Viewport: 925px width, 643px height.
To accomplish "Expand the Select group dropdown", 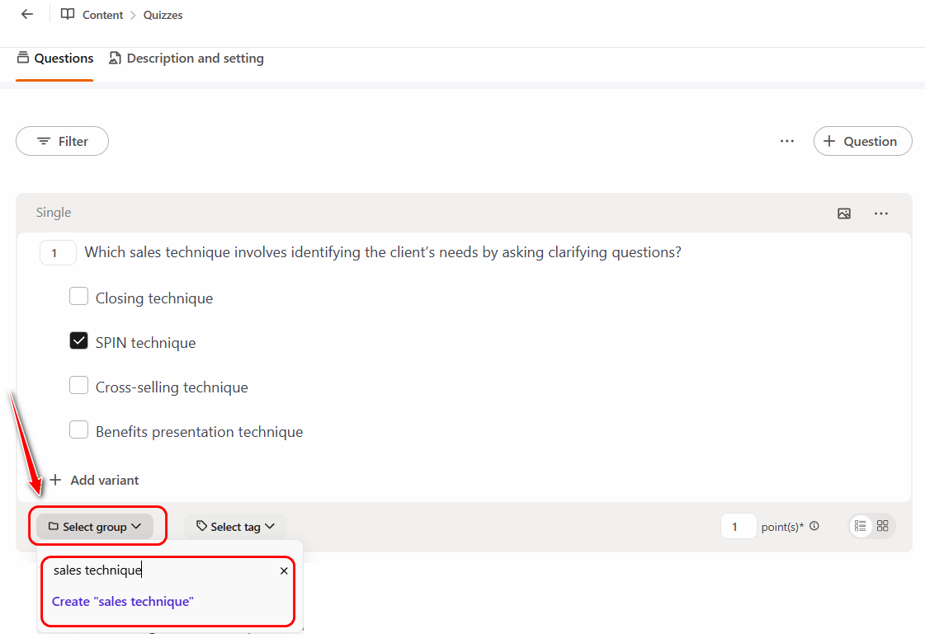I will point(95,527).
